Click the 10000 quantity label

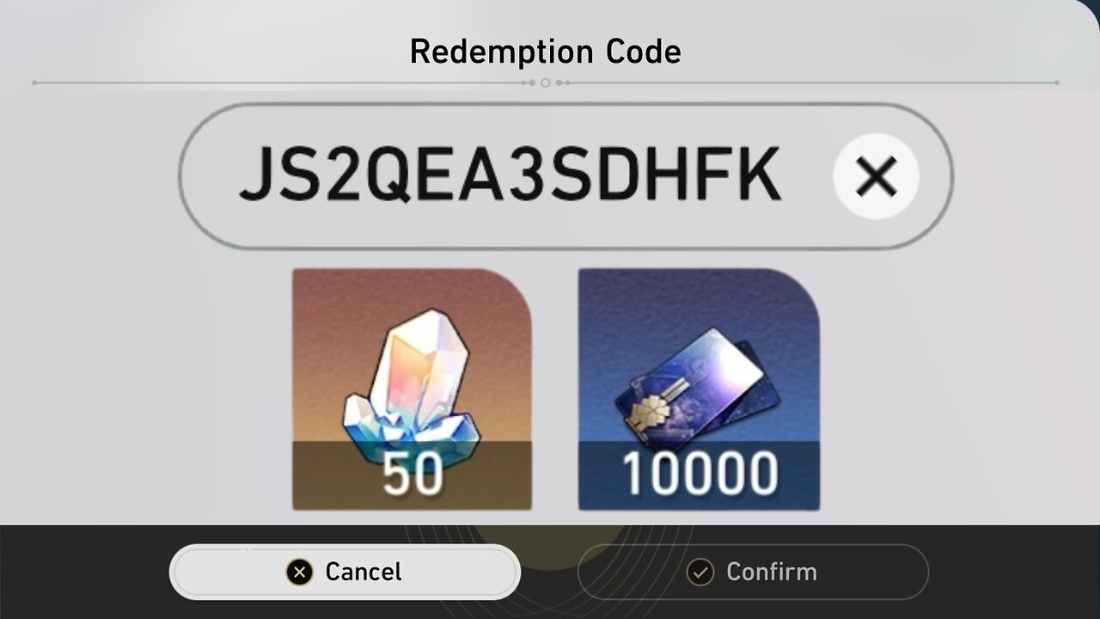tap(699, 474)
